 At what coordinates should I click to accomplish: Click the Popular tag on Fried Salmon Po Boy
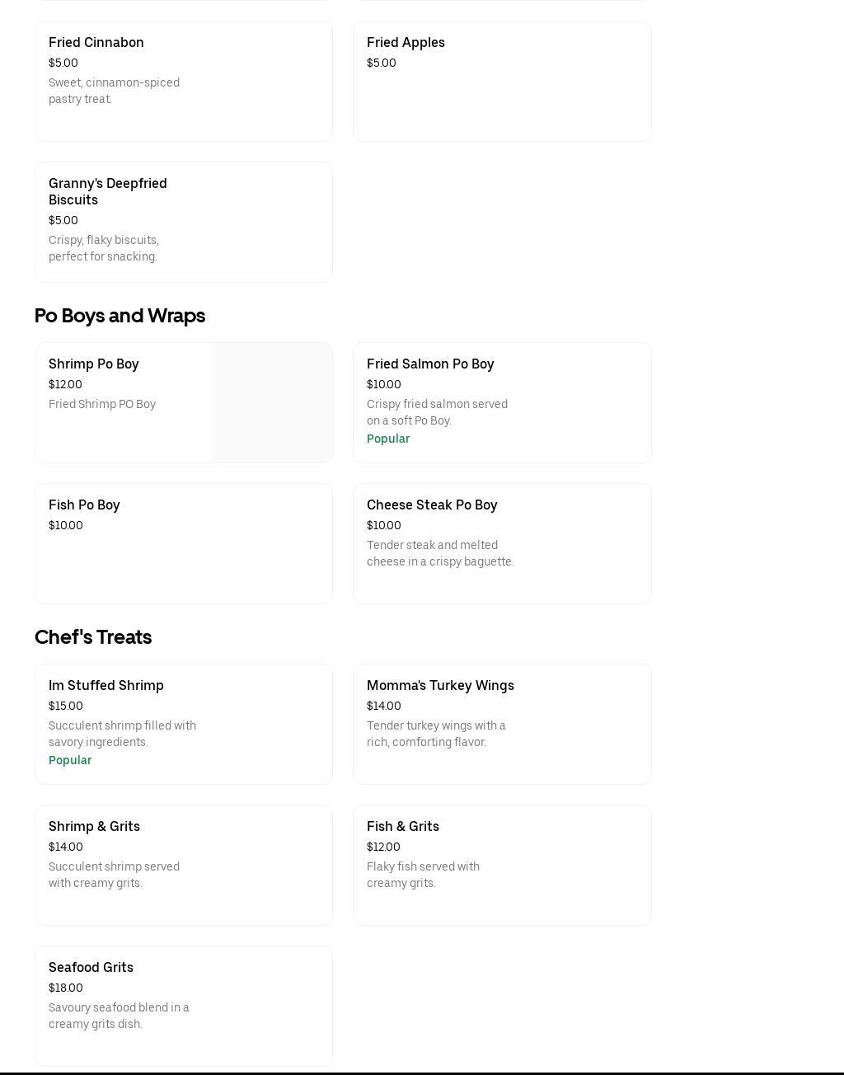coord(388,439)
